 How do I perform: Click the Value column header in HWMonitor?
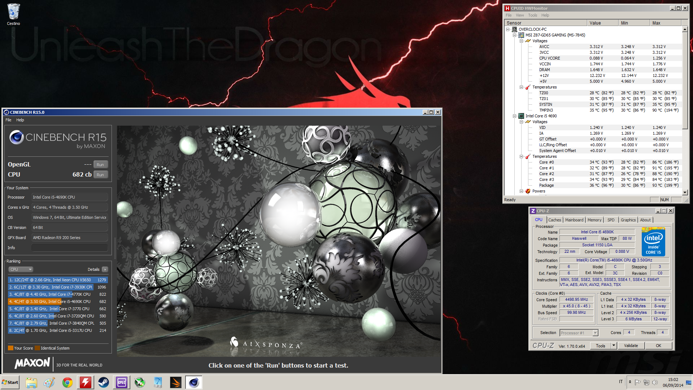pos(603,23)
